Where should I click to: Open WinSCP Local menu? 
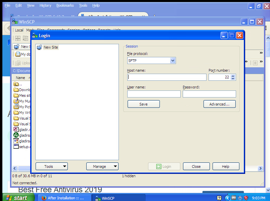pyautogui.click(x=19, y=30)
